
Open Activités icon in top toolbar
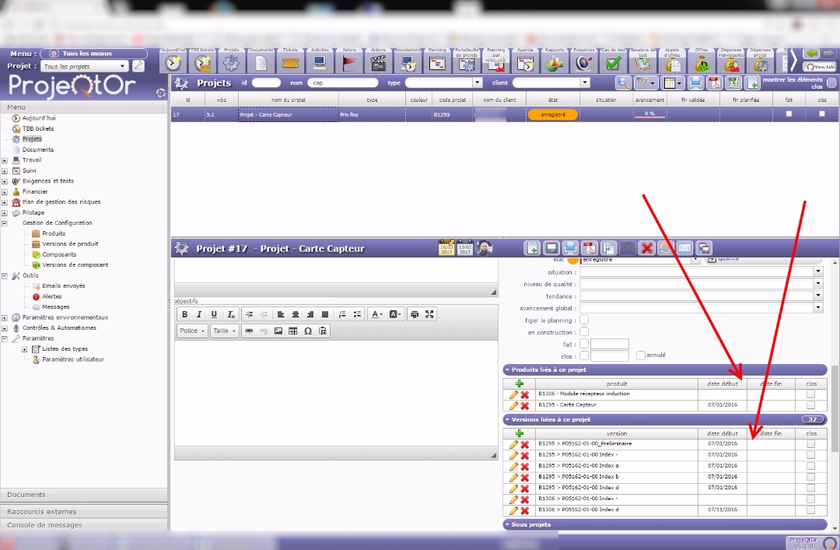320,63
